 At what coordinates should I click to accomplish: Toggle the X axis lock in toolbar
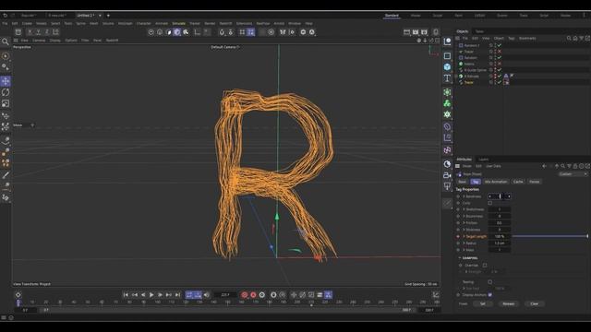pyautogui.click(x=30, y=32)
